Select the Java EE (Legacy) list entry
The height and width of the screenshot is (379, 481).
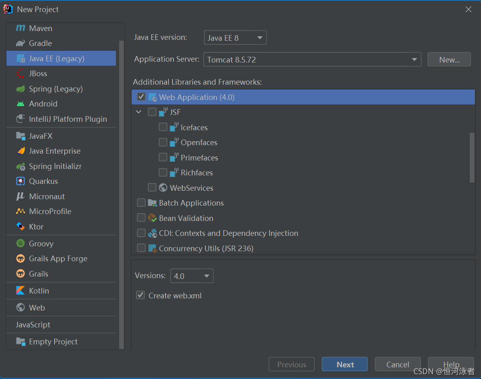click(x=61, y=58)
